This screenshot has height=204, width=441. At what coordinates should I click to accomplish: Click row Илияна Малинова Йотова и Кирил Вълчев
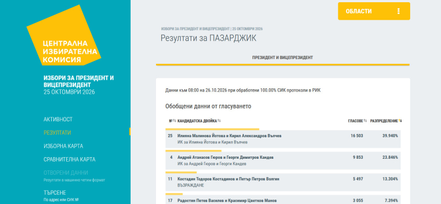[283, 139]
